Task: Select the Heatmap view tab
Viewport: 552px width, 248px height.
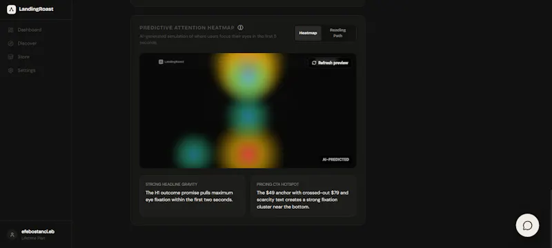Action: click(308, 33)
